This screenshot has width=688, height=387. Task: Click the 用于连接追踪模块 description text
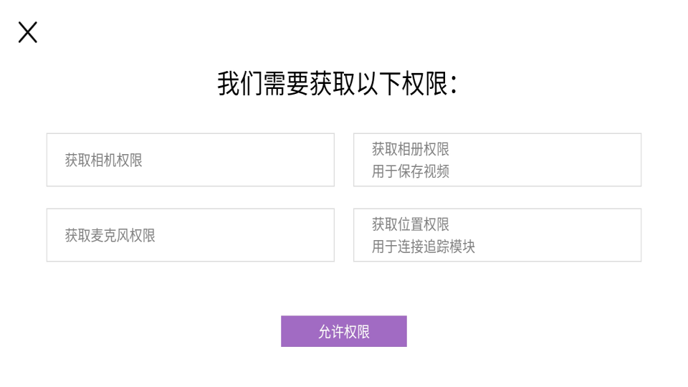[x=423, y=247]
